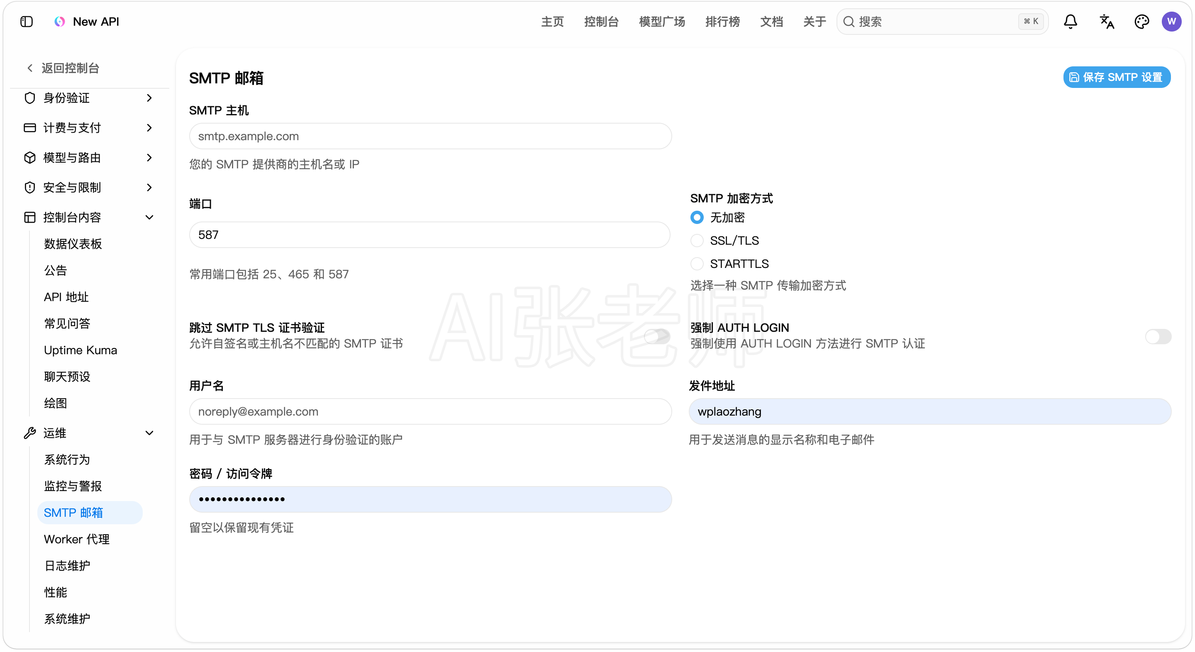Expand the 模型与路由 section chevron
Viewport: 1195px width, 652px height.
(x=149, y=158)
